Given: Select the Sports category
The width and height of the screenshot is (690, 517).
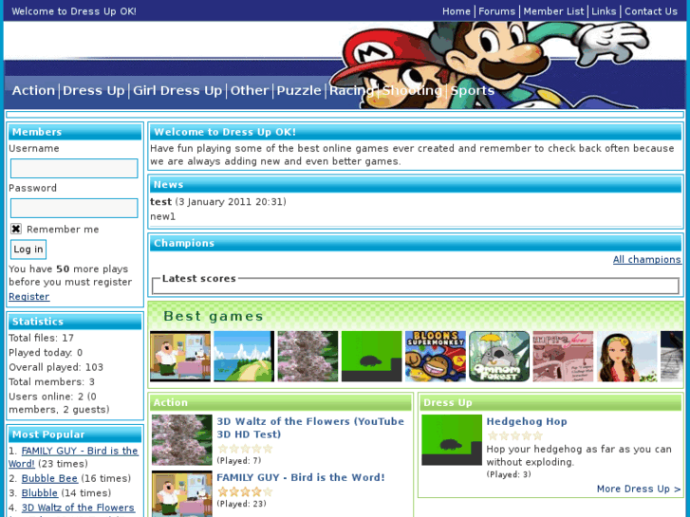Looking at the screenshot, I should click(472, 91).
